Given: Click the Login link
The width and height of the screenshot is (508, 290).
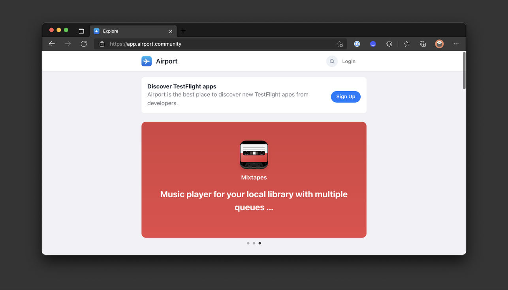Looking at the screenshot, I should (349, 61).
